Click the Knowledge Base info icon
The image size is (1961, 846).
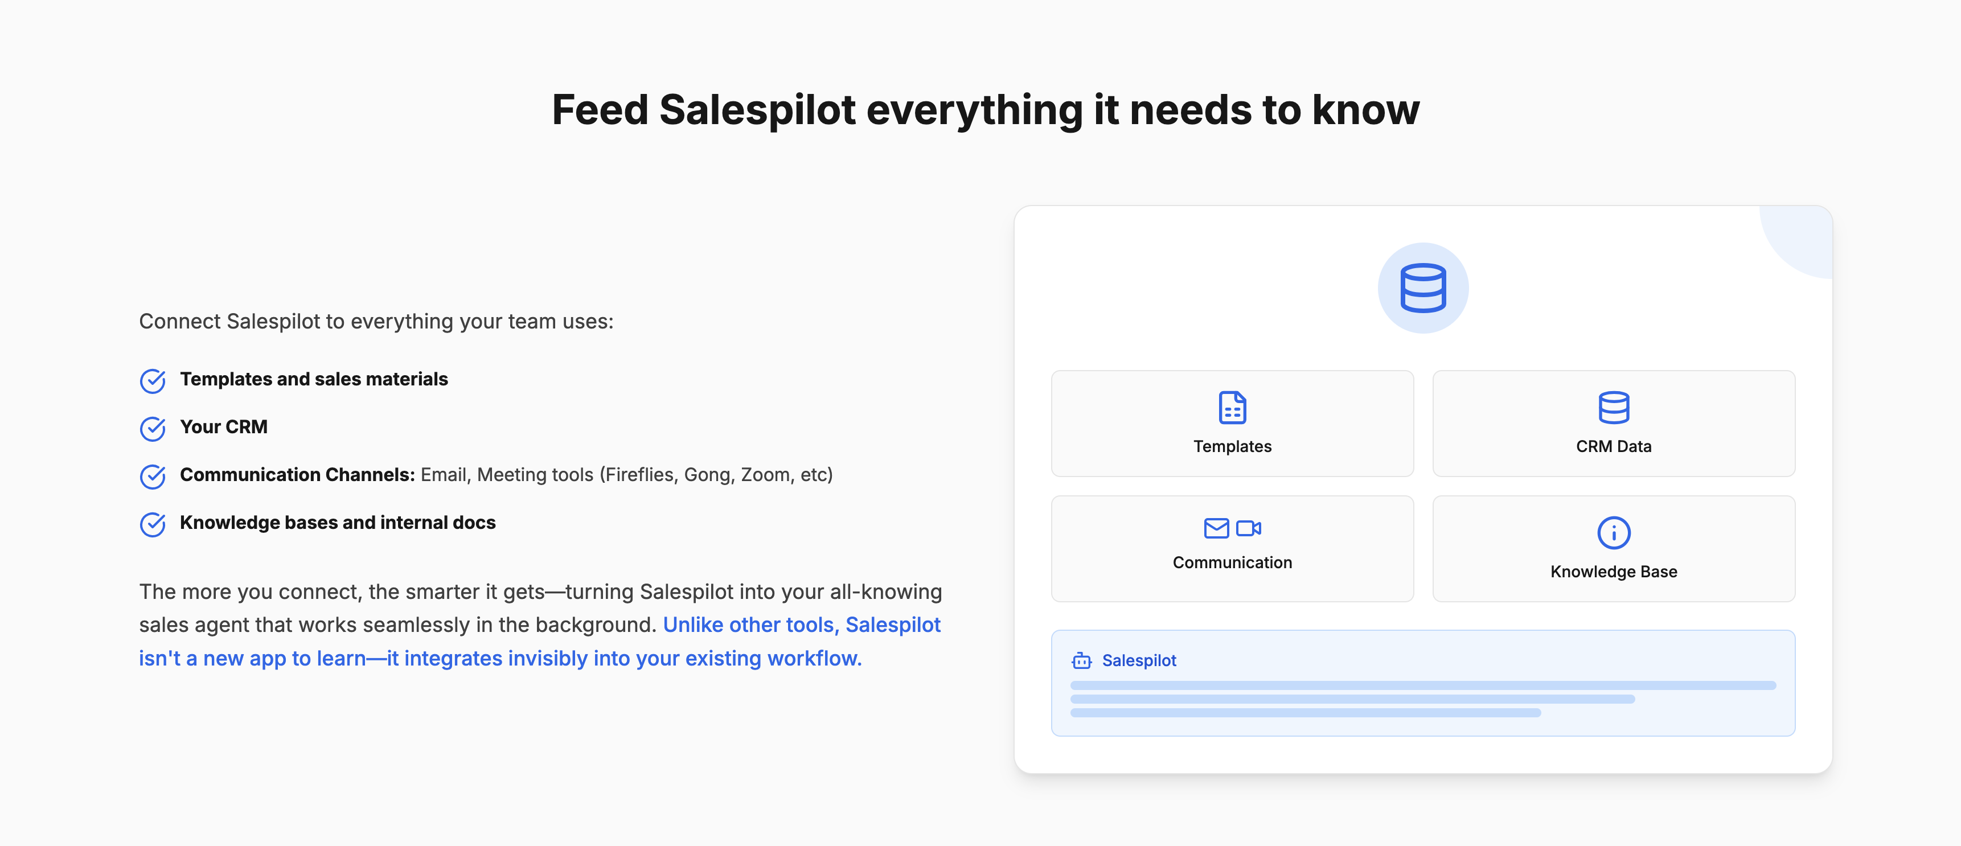1613,532
